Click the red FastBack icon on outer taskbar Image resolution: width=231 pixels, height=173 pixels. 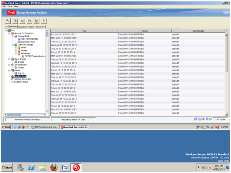76,168
